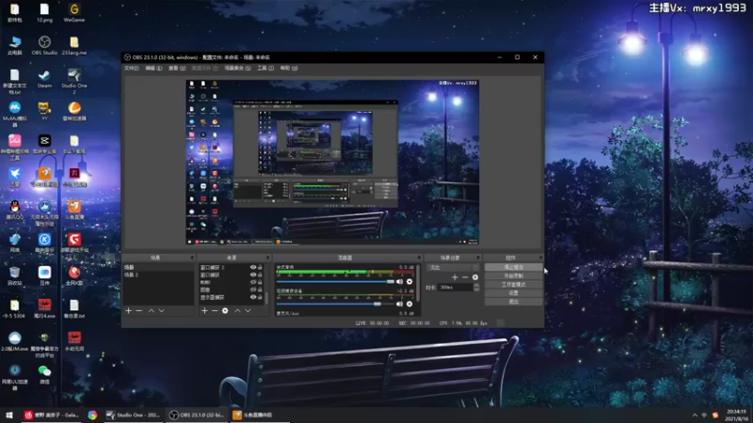Toggle visibility eye of third source row
The height and width of the screenshot is (423, 753).
point(253,283)
